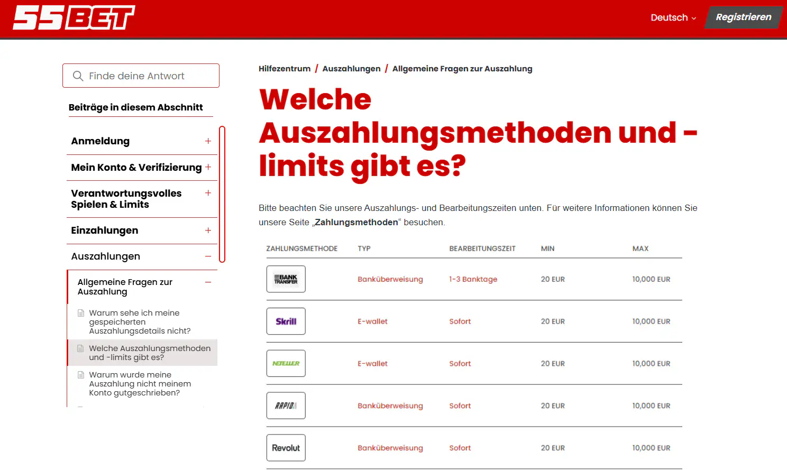The width and height of the screenshot is (787, 470).
Task: Click the Rapid logo icon
Action: 286,406
